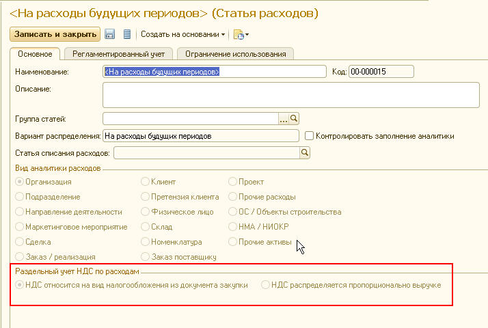Click the Код field 00-000015
The height and width of the screenshot is (328, 488).
click(x=381, y=72)
